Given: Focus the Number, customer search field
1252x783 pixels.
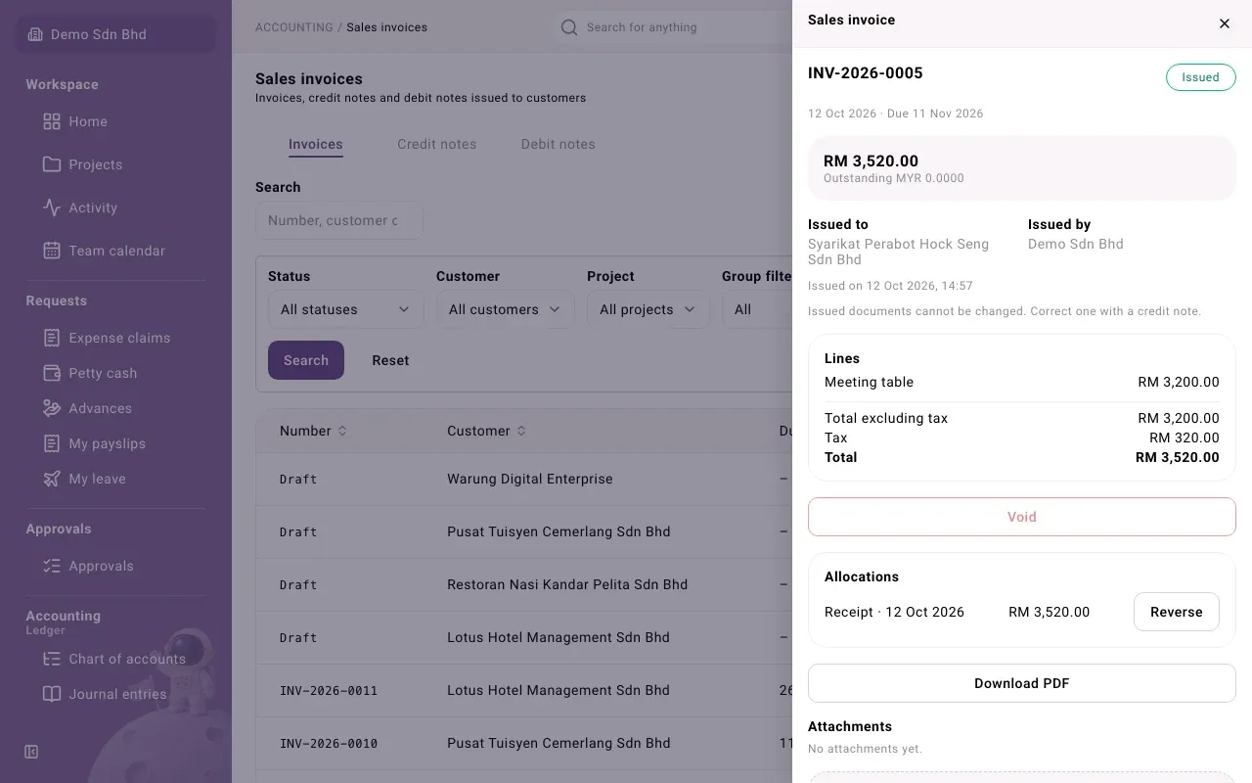Looking at the screenshot, I should [x=339, y=220].
